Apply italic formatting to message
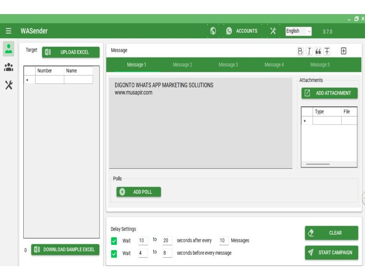The image size is (365, 273). [309, 51]
